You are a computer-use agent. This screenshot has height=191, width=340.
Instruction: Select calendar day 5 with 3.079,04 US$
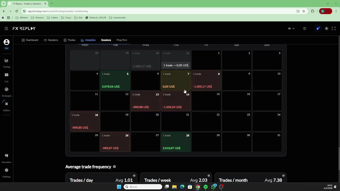tap(115, 80)
